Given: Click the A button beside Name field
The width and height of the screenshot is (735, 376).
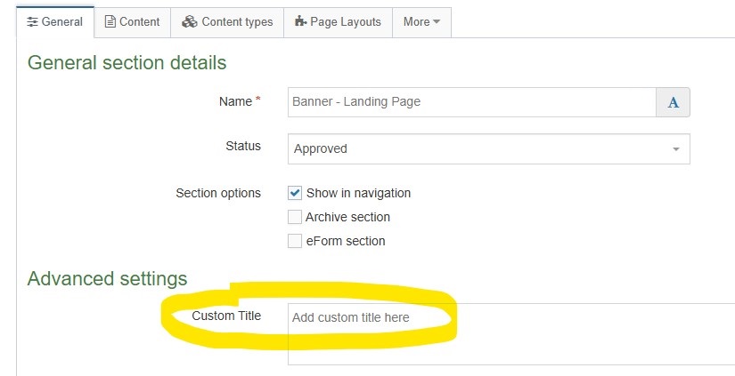Looking at the screenshot, I should pos(674,102).
